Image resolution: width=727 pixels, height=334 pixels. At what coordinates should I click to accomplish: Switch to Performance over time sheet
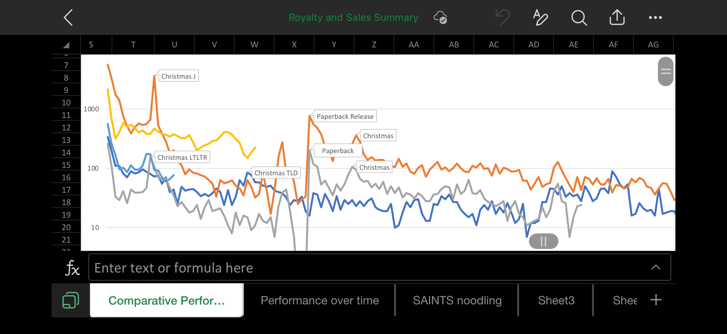320,300
